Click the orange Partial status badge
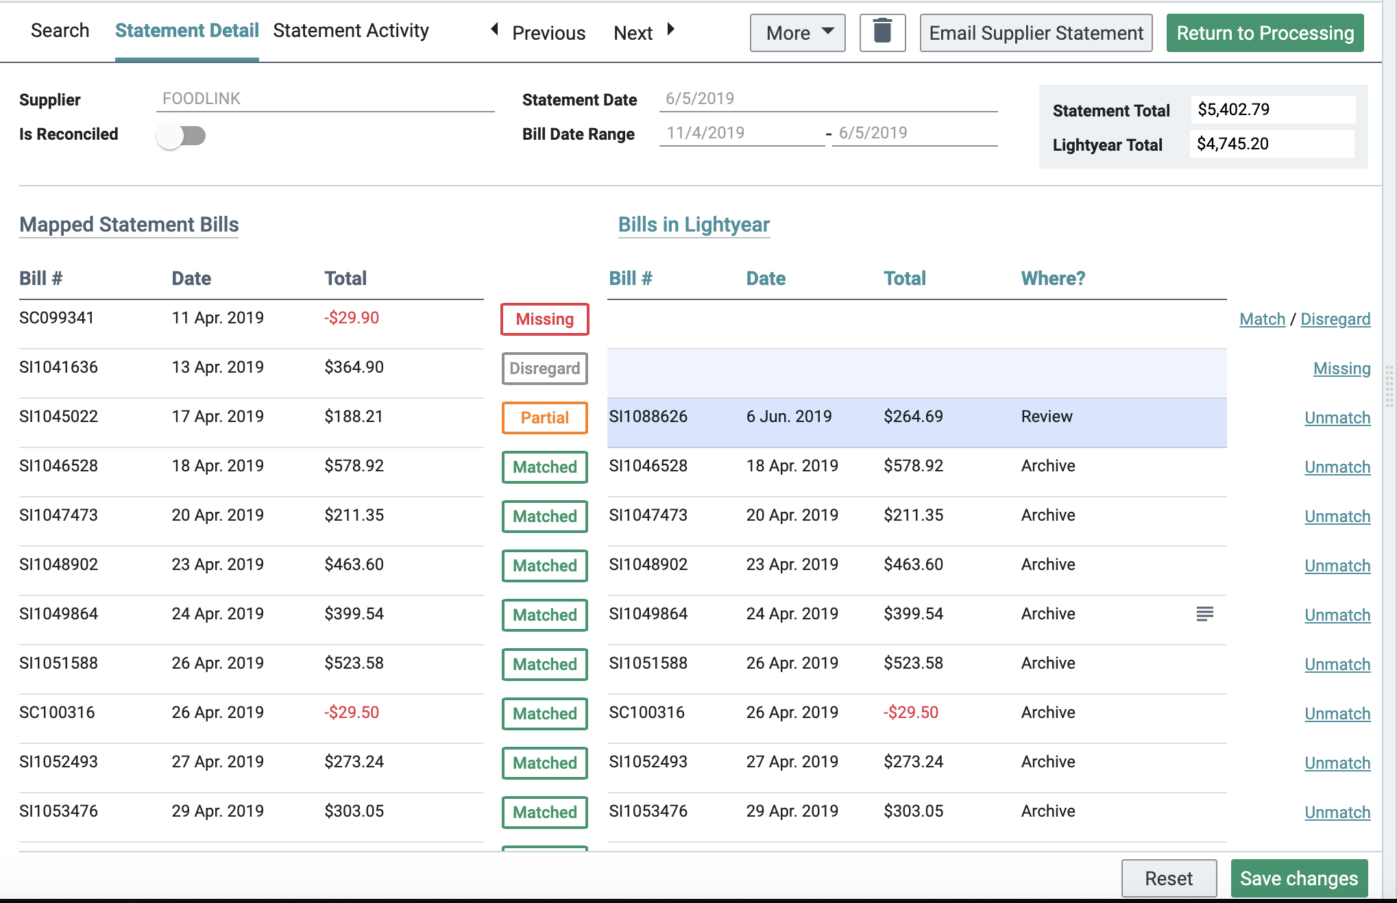The width and height of the screenshot is (1397, 903). [544, 418]
